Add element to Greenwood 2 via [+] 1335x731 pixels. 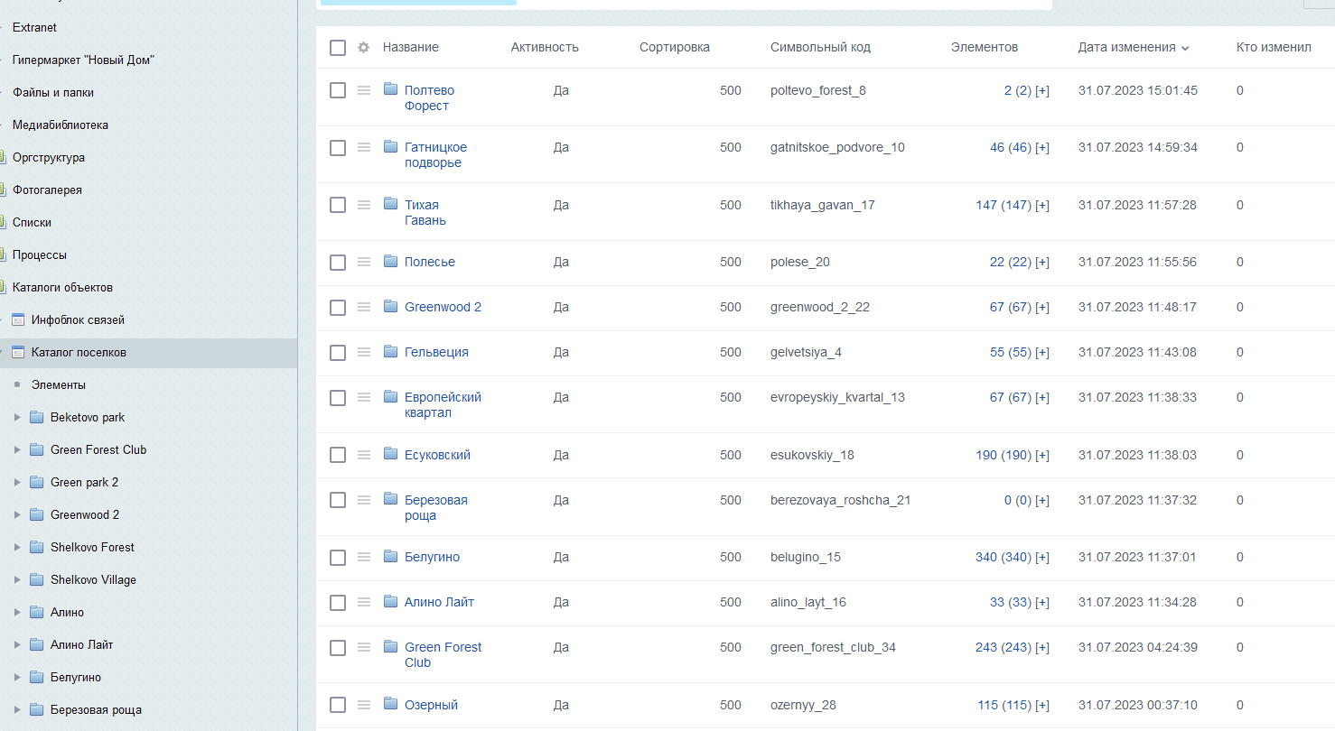[x=1042, y=307]
